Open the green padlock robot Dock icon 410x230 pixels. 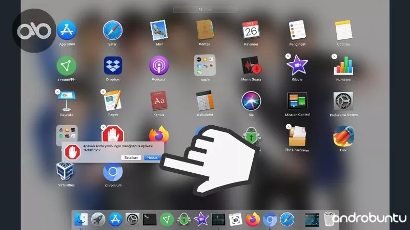pos(184,219)
